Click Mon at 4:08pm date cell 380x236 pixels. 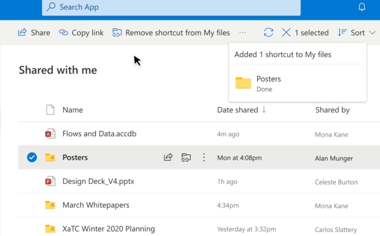tap(239, 158)
